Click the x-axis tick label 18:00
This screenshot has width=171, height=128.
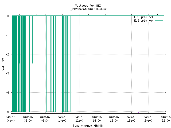coord(131,121)
